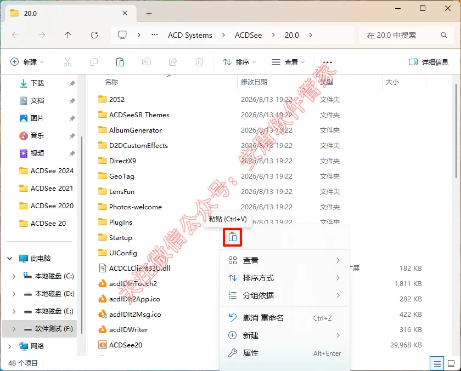This screenshot has width=461, height=371.
Task: Click the Cut scissors toolbar icon
Action: pyautogui.click(x=68, y=62)
